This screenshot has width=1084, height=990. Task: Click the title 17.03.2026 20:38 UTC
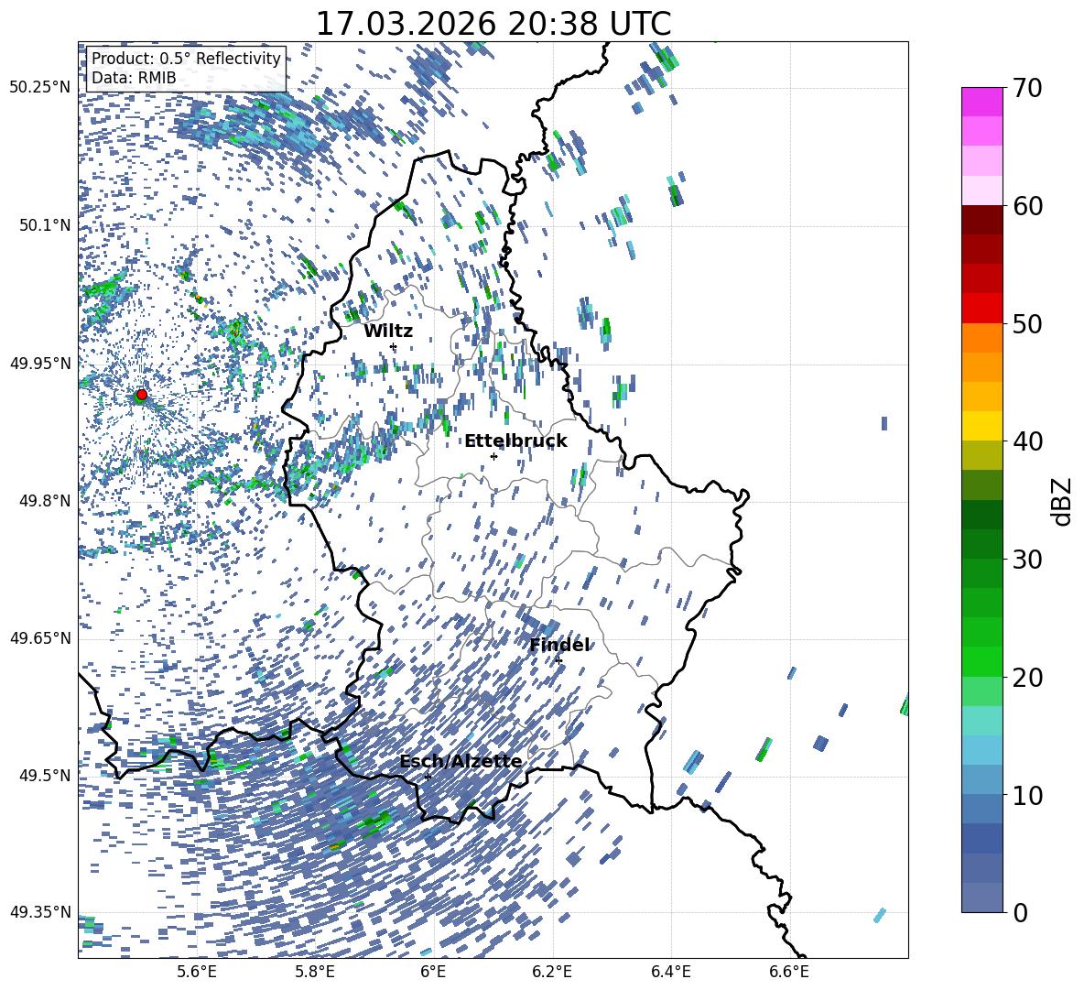tap(493, 24)
